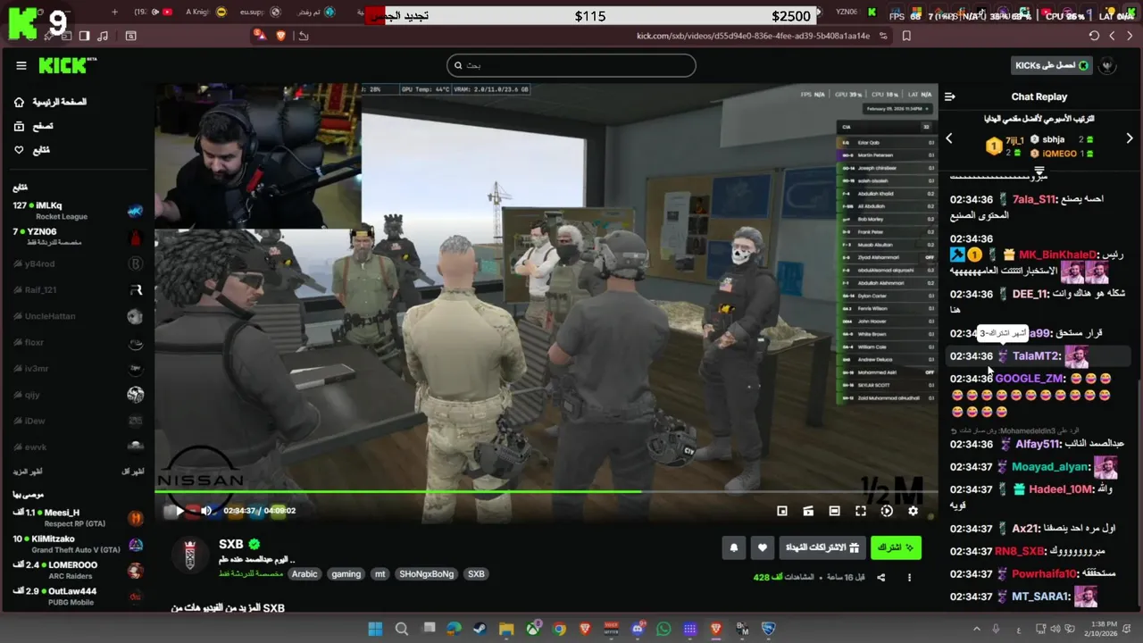The image size is (1143, 643).
Task: Open offline channel UncleHattan
Action: click(78, 316)
